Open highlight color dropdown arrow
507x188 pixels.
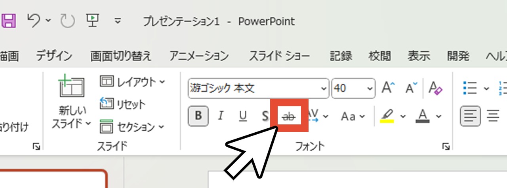(x=403, y=117)
